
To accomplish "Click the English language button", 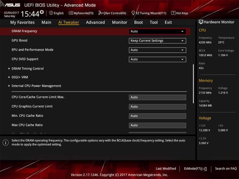I will click(56, 13).
